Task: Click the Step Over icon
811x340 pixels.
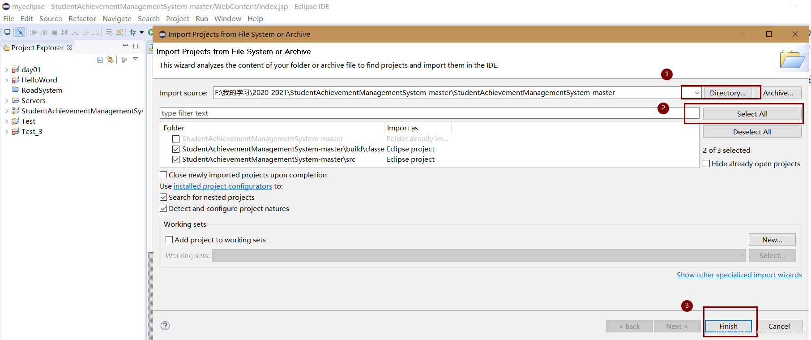Action: (x=85, y=32)
